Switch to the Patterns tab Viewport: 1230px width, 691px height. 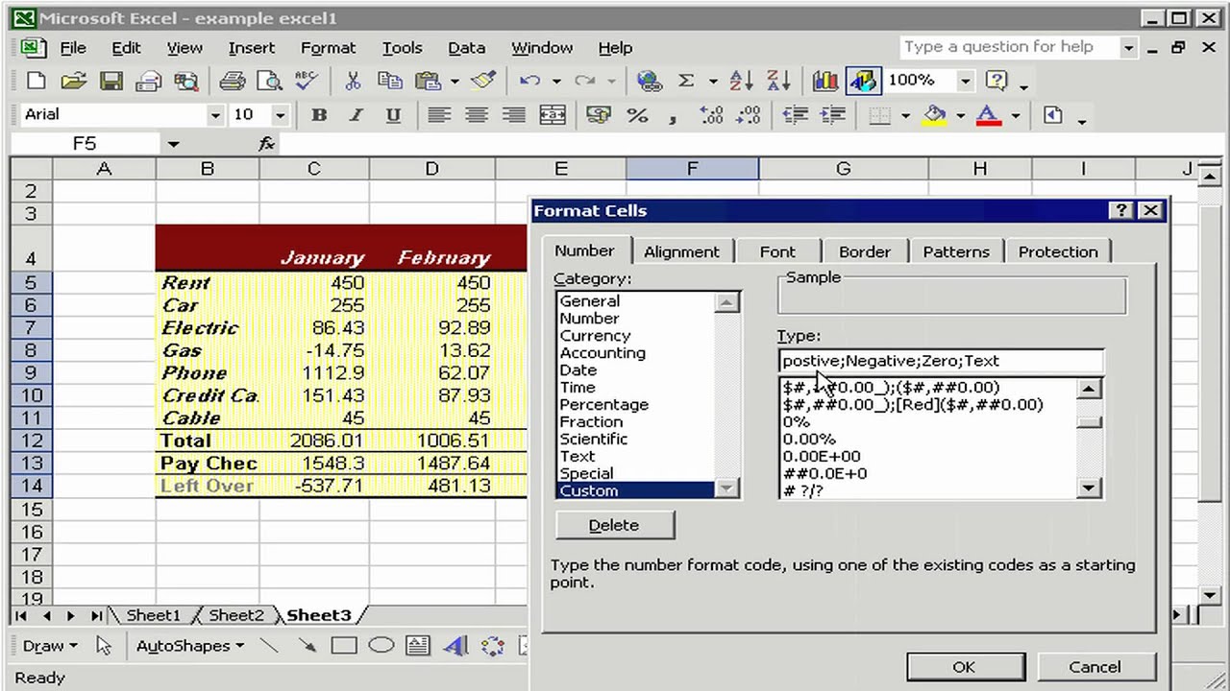pos(956,251)
